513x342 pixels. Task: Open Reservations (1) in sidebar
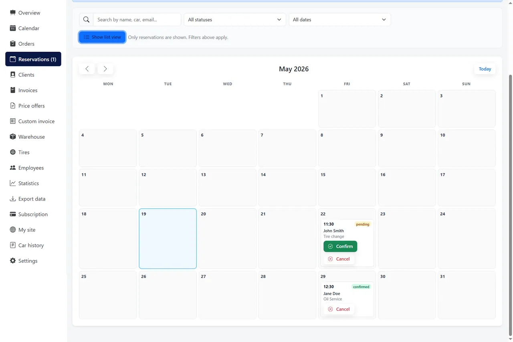[x=33, y=59]
